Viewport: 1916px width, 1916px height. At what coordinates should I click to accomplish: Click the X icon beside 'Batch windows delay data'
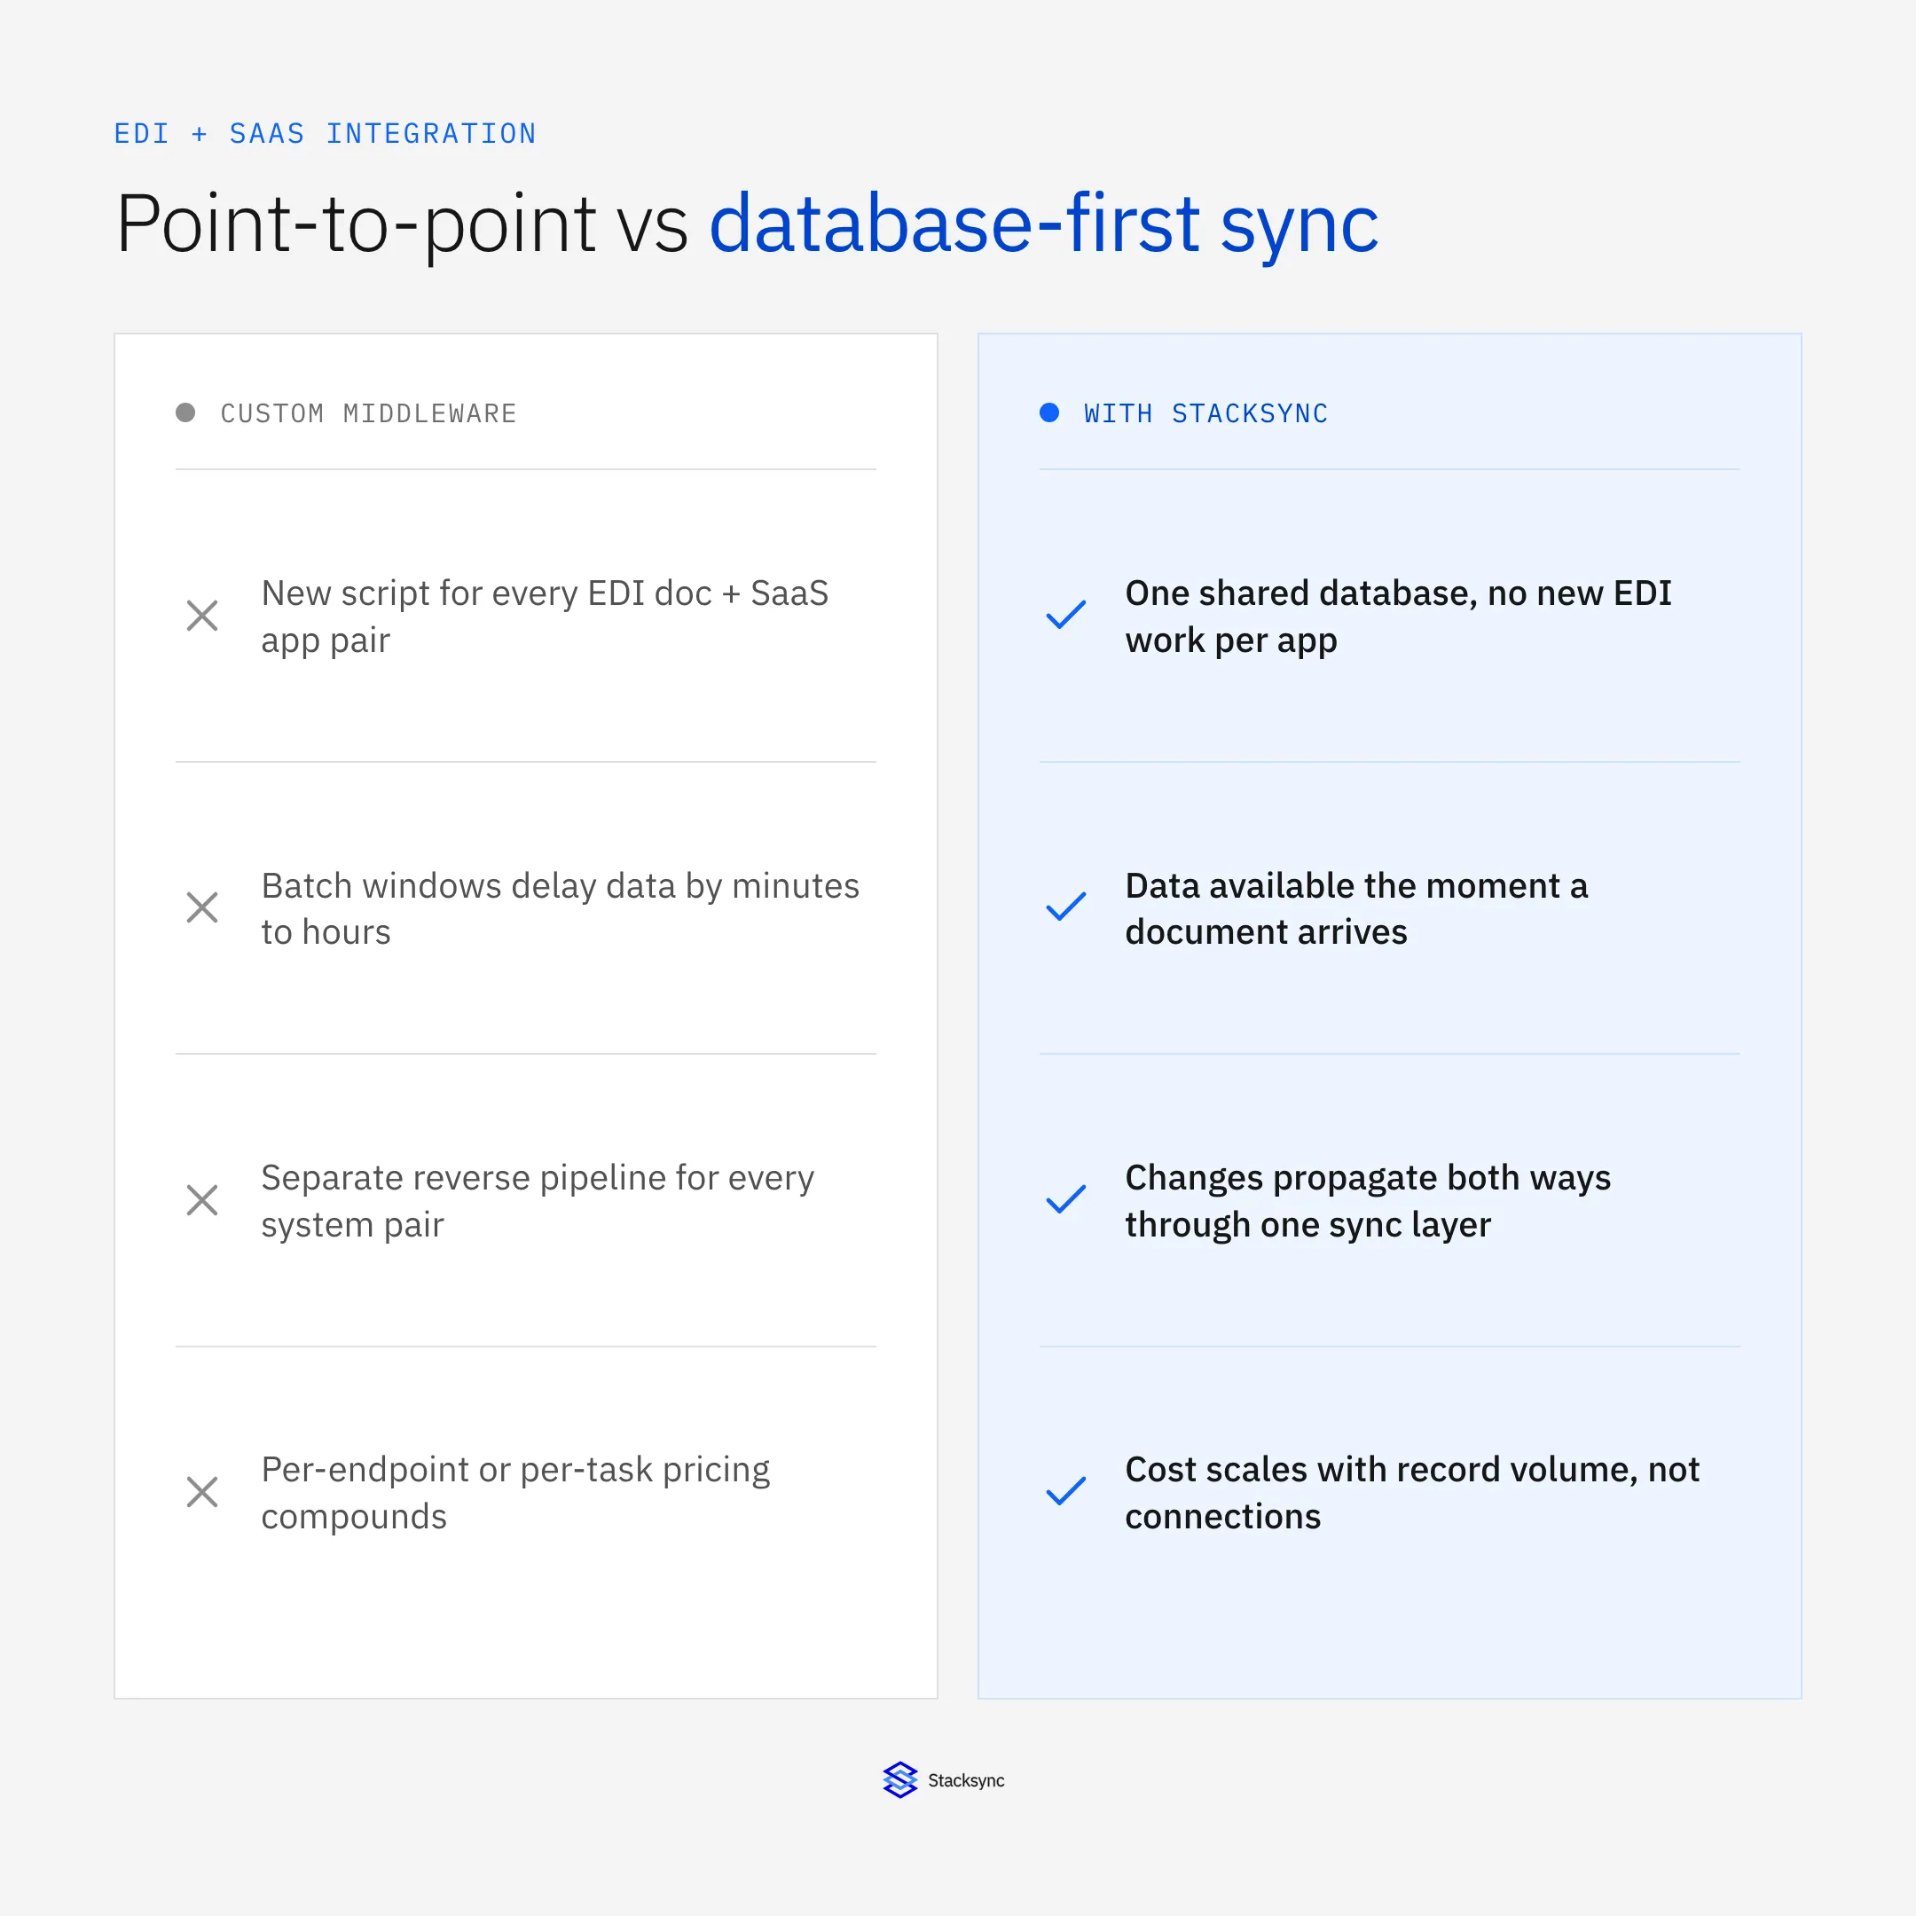(202, 907)
